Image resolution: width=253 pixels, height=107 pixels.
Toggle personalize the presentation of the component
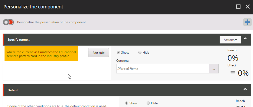tap(8, 22)
